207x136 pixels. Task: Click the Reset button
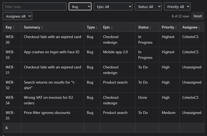198,16
